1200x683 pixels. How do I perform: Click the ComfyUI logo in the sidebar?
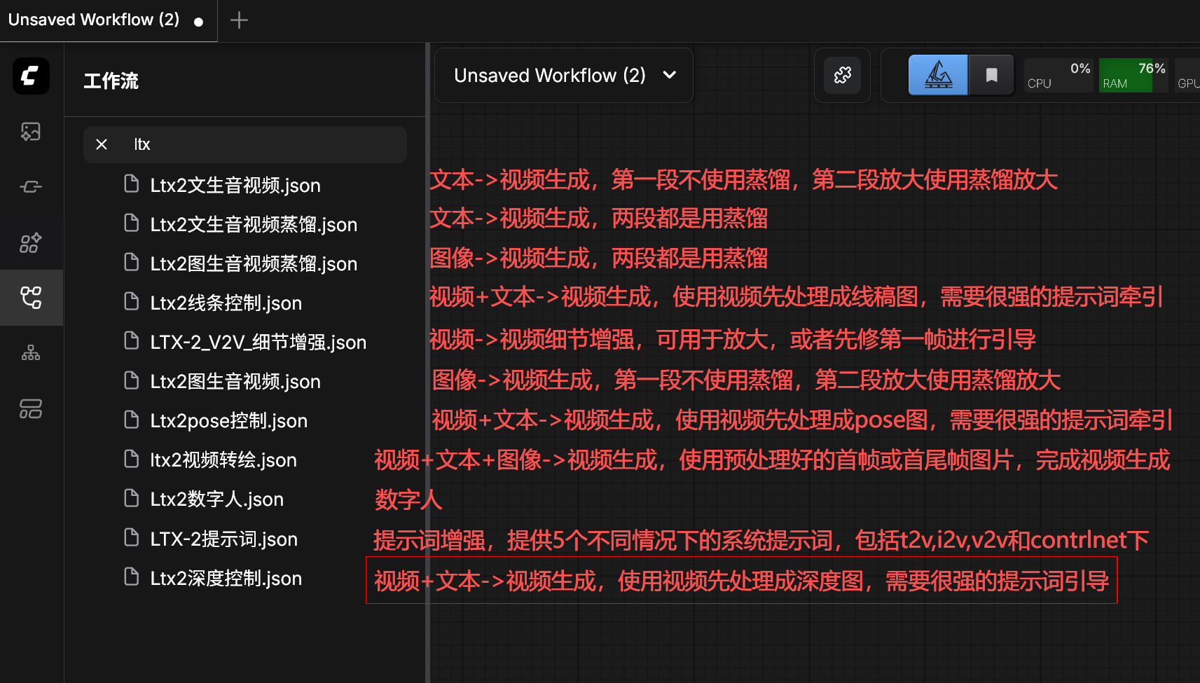click(31, 76)
